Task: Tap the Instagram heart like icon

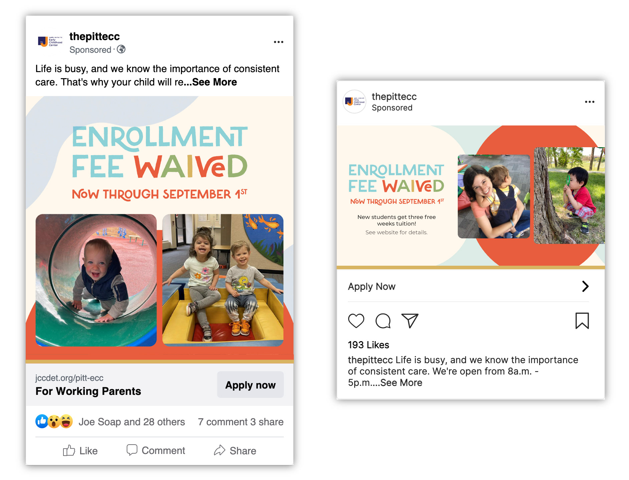Action: (x=356, y=321)
